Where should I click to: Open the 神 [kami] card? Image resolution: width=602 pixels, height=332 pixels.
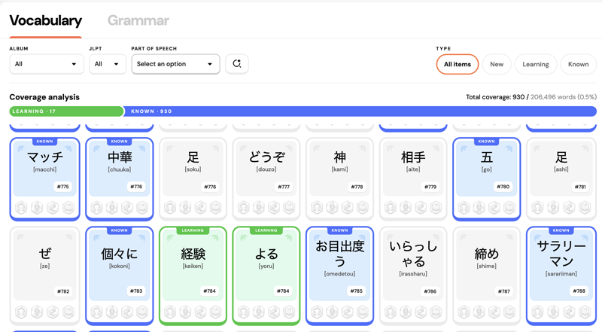pyautogui.click(x=340, y=179)
